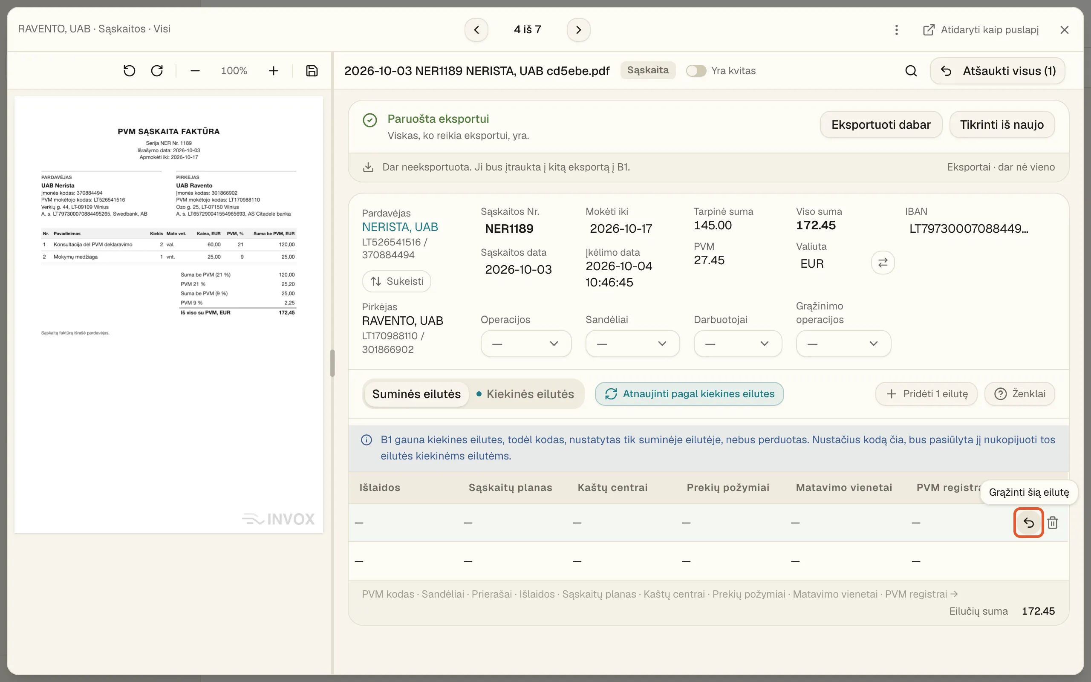The width and height of the screenshot is (1091, 682).
Task: Click the swap currency arrows icon
Action: (x=882, y=263)
